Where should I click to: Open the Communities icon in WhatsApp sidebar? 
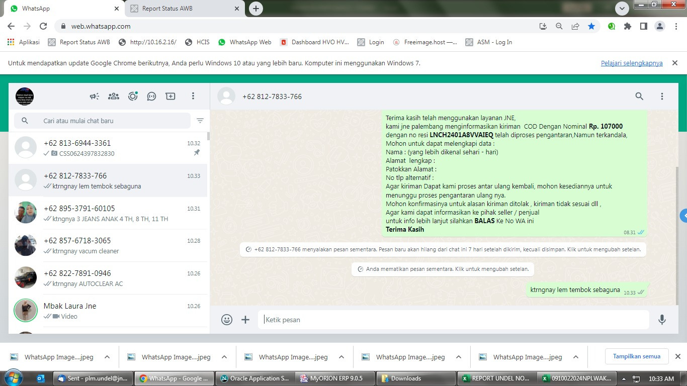[114, 96]
